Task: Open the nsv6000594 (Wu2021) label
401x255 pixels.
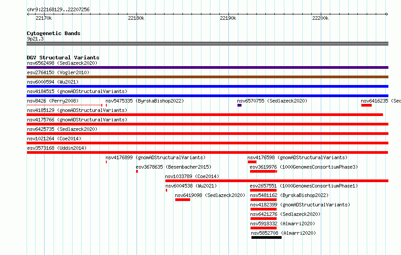Action: point(53,82)
